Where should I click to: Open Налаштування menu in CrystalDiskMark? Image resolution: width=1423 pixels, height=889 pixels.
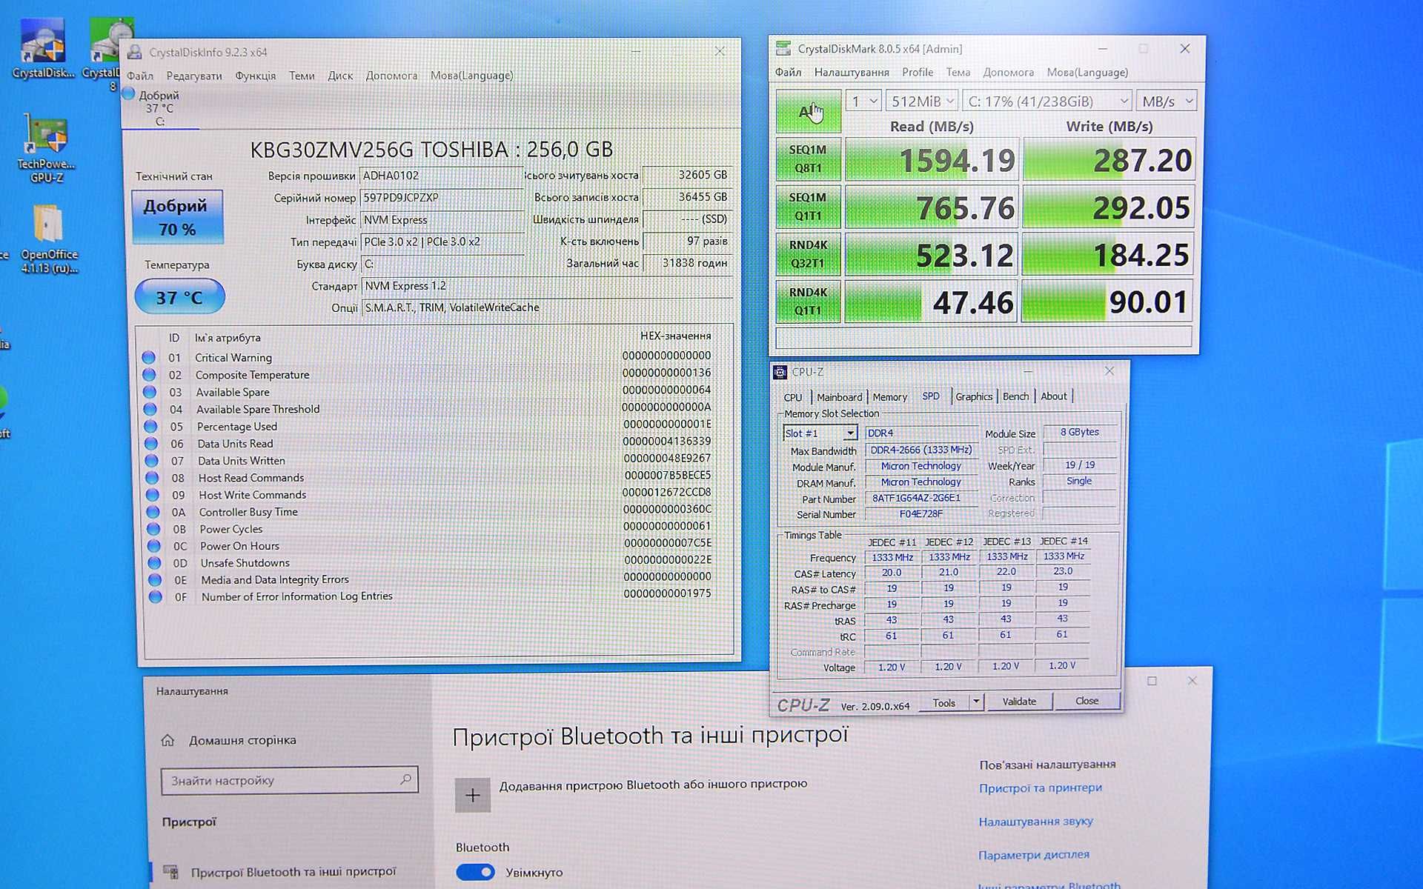coord(852,73)
